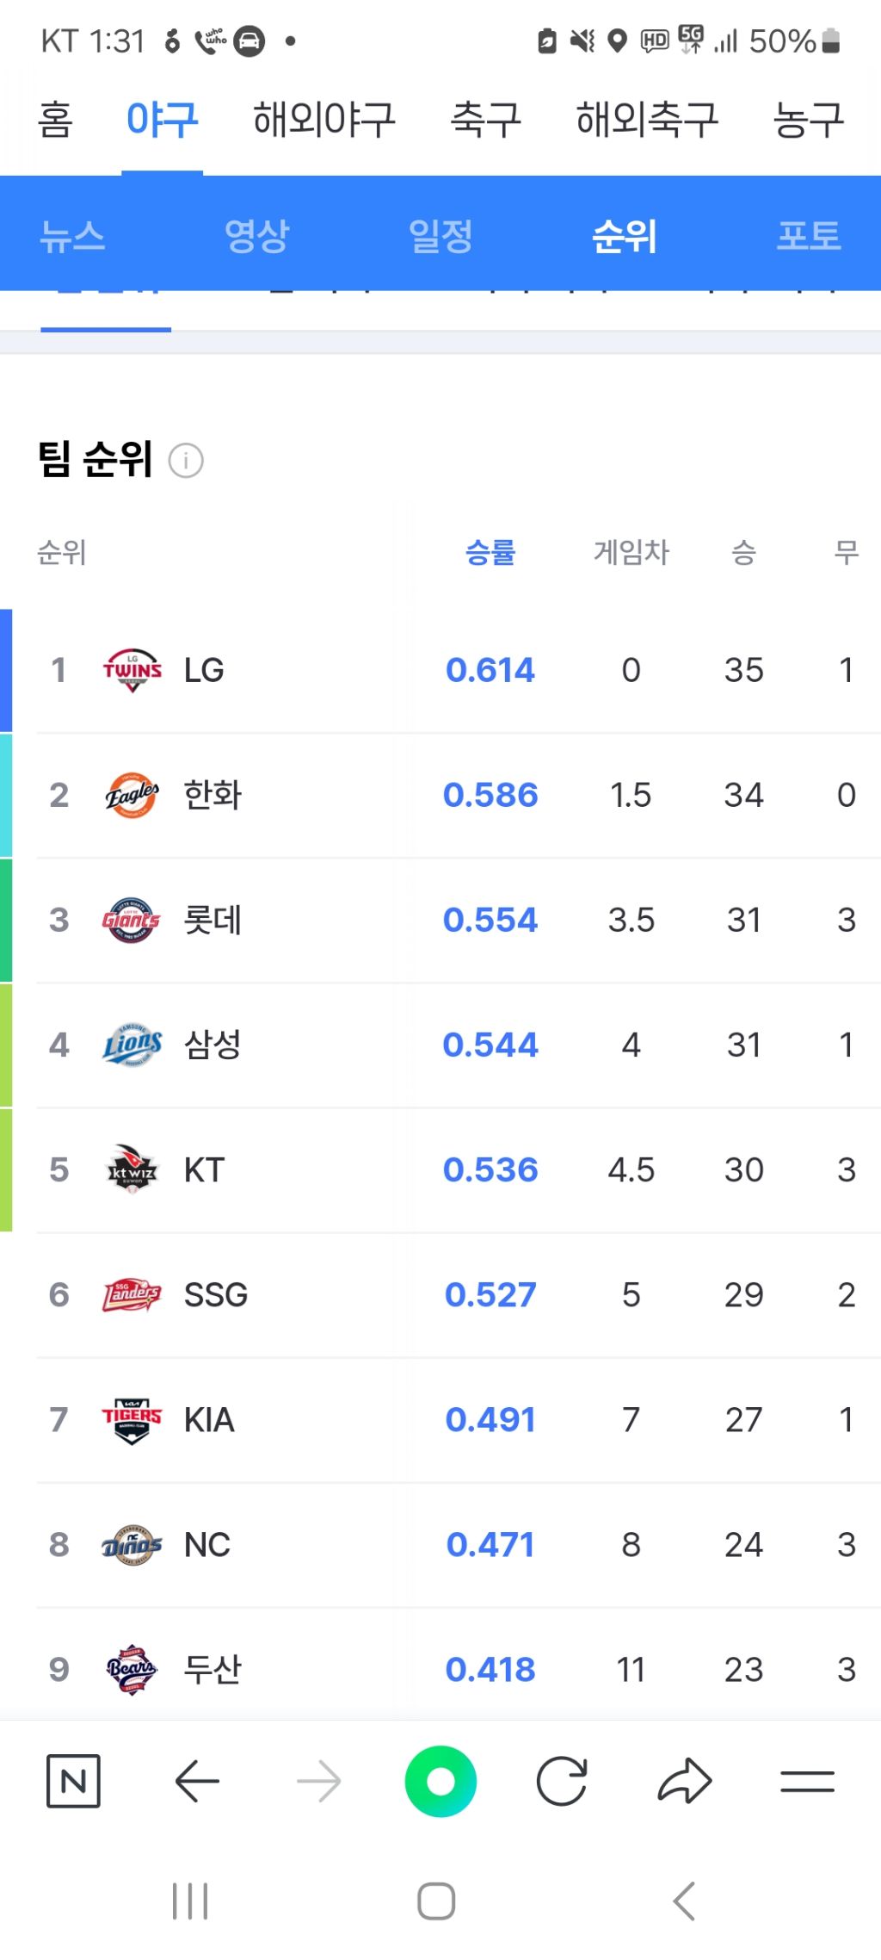Tap the KT Wiz team logo
This screenshot has width=881, height=1960.
[132, 1169]
